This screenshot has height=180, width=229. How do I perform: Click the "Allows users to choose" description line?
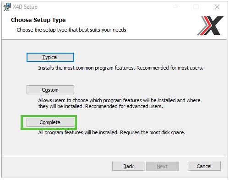tap(119, 100)
